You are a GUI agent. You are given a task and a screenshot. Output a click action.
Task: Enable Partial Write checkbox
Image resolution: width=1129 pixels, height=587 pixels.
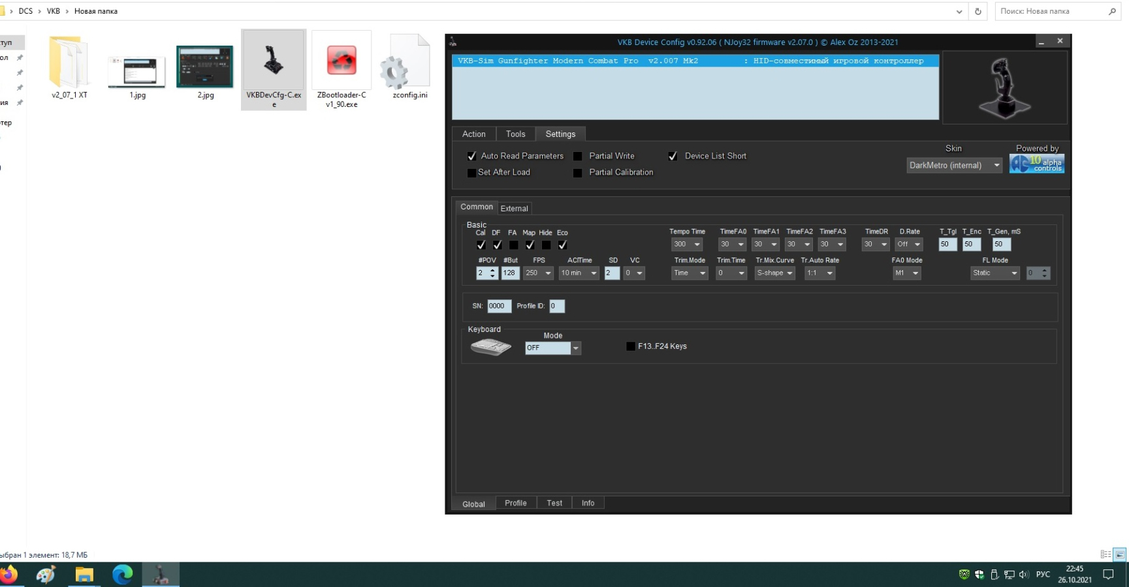577,157
